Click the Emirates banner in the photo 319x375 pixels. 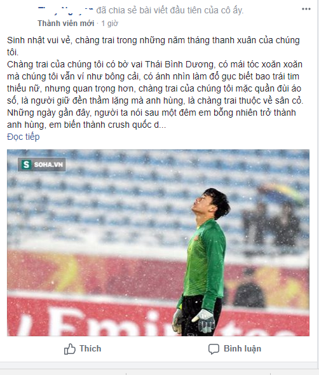click(158, 317)
